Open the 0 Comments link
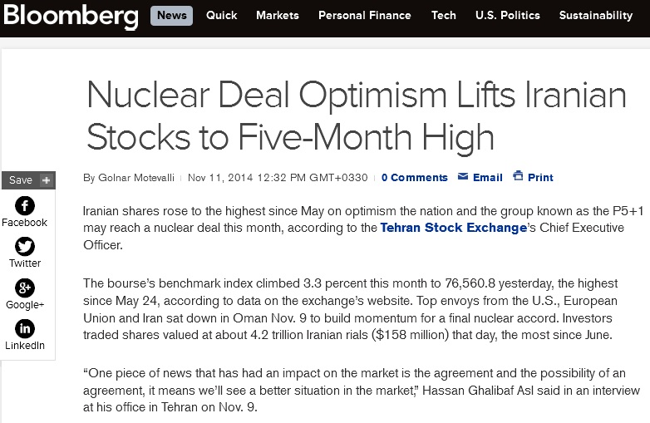Viewport: 650px width, 423px height. coord(415,178)
